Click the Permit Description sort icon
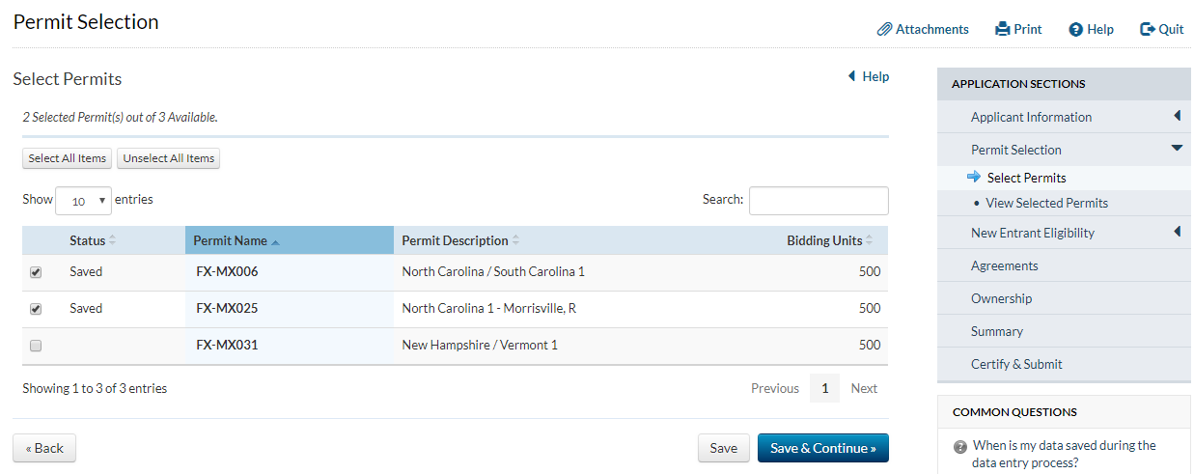Viewport: 1194px width, 474px height. 515,240
